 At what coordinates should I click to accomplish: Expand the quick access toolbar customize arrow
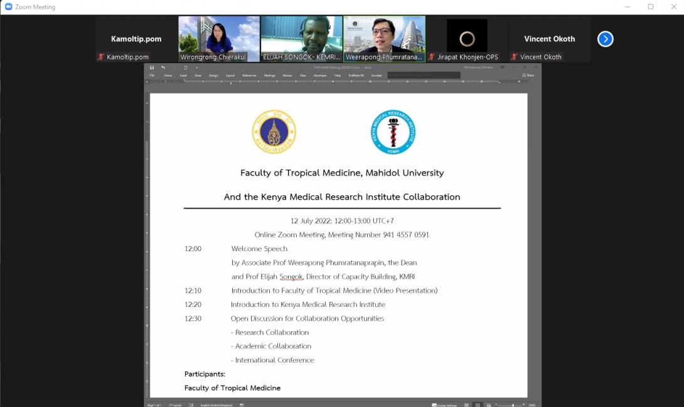197,68
